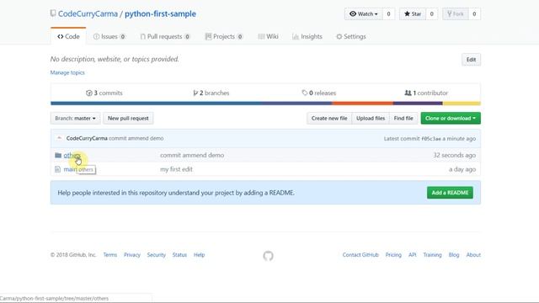The height and width of the screenshot is (303, 539).
Task: Expand the Clone or download dropdown
Action: [451, 118]
